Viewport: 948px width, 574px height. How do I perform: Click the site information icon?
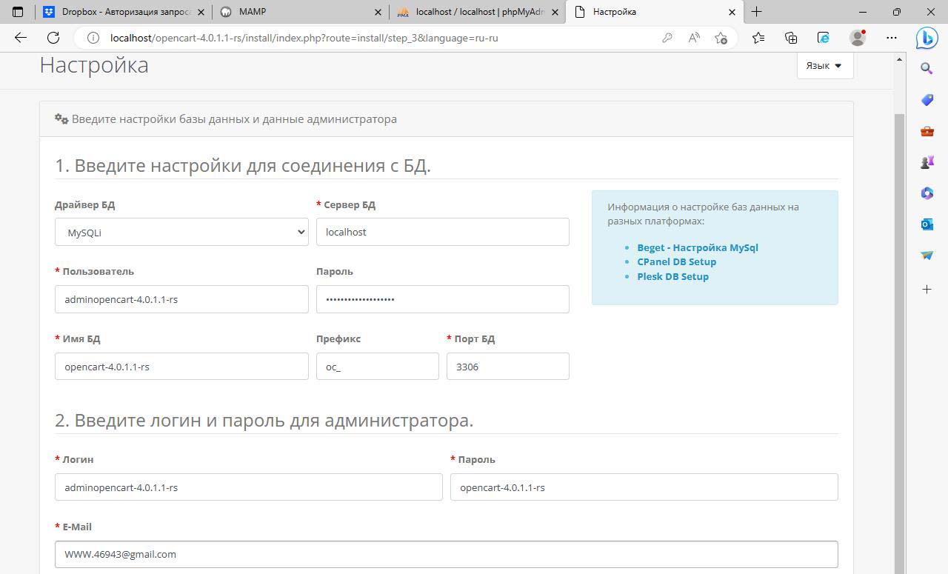93,38
